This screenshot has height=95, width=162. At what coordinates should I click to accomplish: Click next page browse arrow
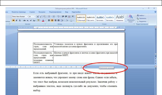pos(156,63)
